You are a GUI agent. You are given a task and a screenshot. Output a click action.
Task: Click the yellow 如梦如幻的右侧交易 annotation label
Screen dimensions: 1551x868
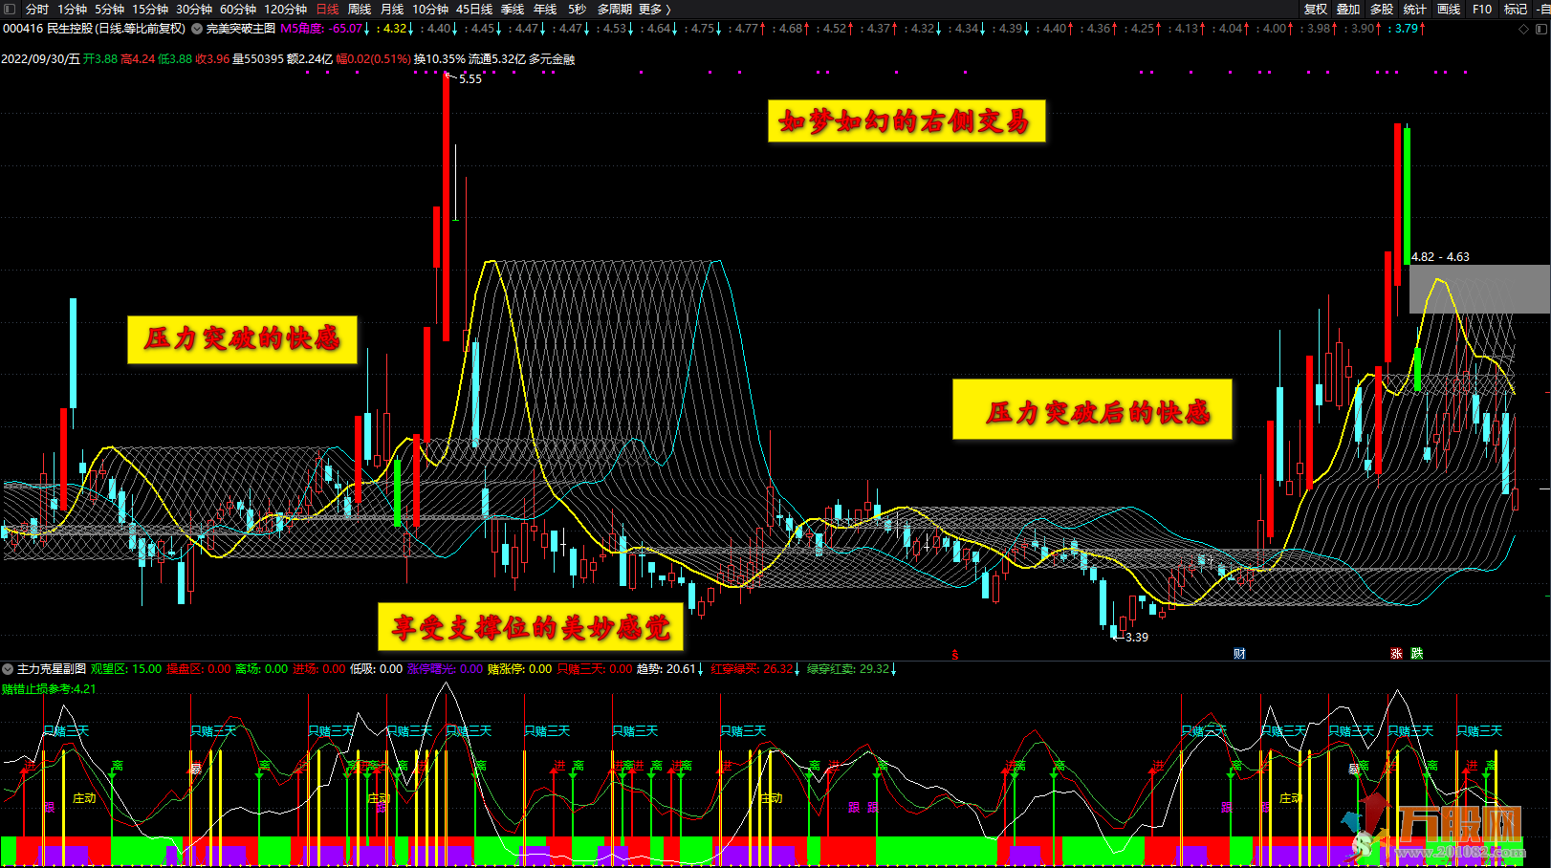coord(906,121)
